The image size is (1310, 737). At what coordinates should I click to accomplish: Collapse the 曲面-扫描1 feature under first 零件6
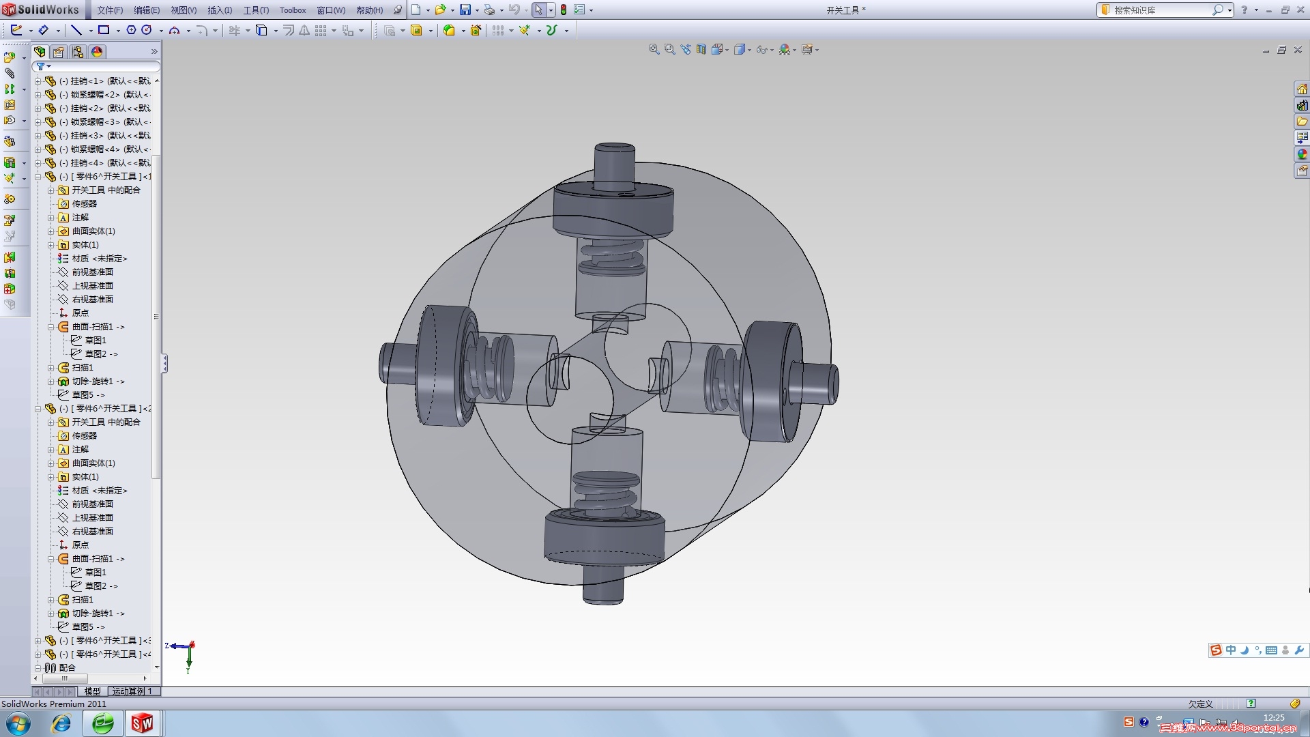50,327
